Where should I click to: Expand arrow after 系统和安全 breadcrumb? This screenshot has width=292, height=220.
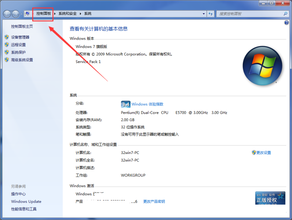coord(80,14)
